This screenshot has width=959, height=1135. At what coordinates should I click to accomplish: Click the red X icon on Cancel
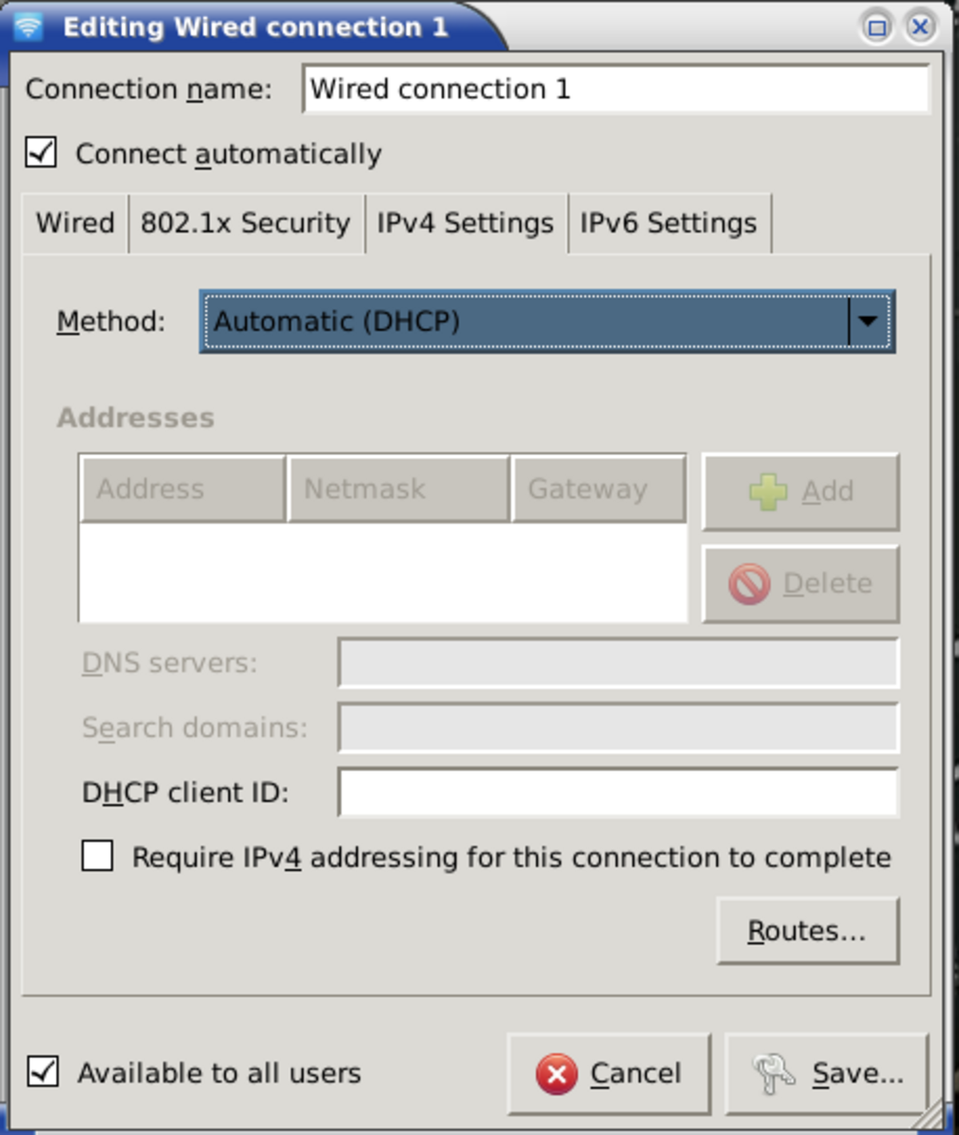[556, 1073]
